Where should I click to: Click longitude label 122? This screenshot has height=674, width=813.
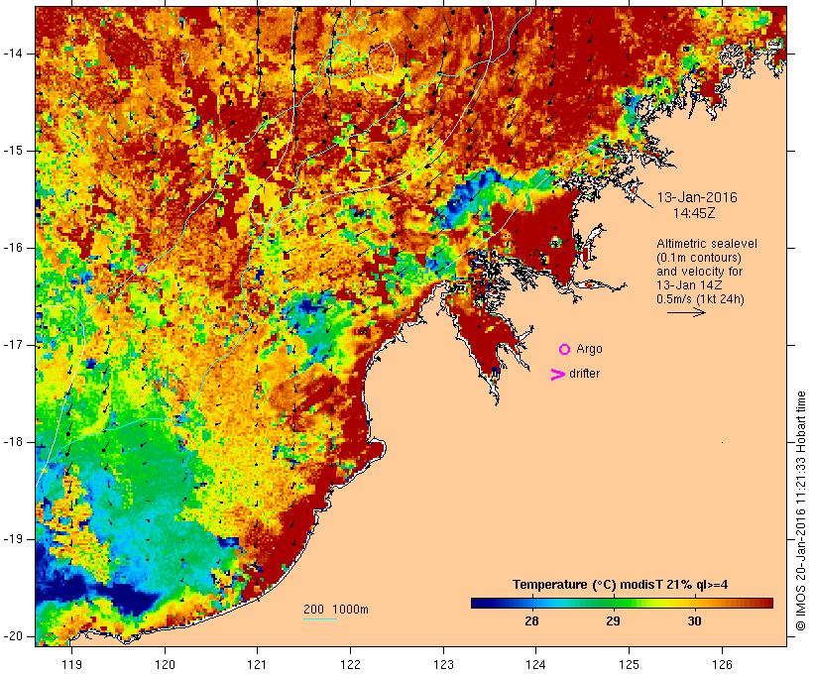[350, 664]
